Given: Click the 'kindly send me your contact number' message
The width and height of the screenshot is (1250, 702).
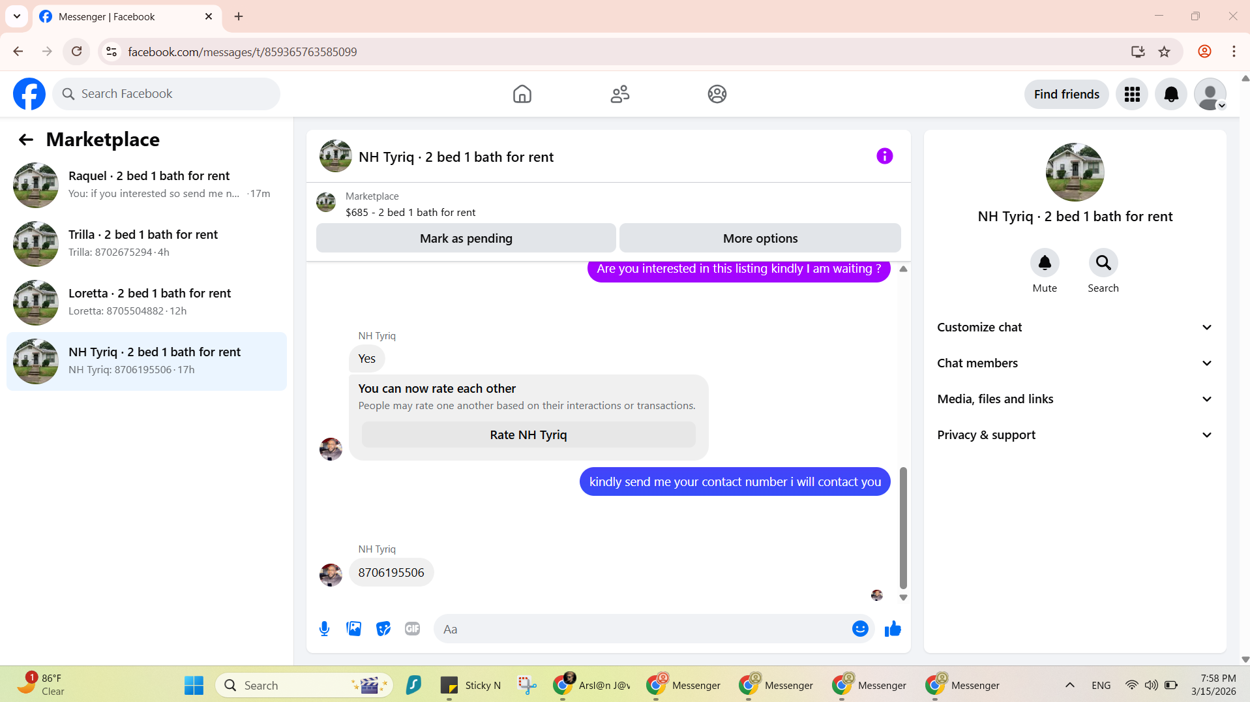Looking at the screenshot, I should pyautogui.click(x=735, y=481).
